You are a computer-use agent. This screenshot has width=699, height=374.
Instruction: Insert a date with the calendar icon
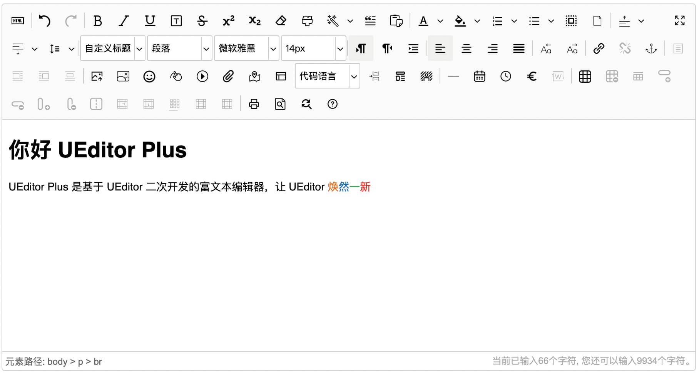(x=479, y=76)
